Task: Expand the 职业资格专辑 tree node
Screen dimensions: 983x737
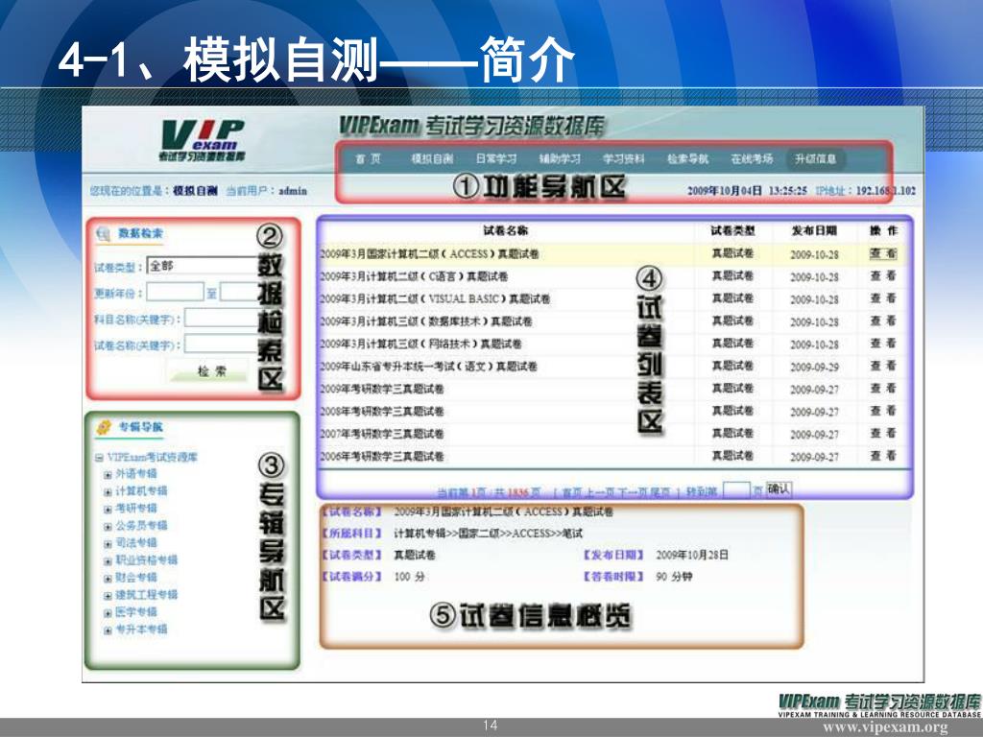Action: point(108,561)
